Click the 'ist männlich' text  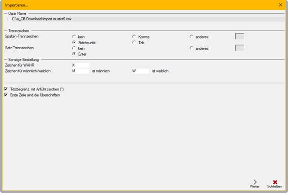(x=101, y=71)
